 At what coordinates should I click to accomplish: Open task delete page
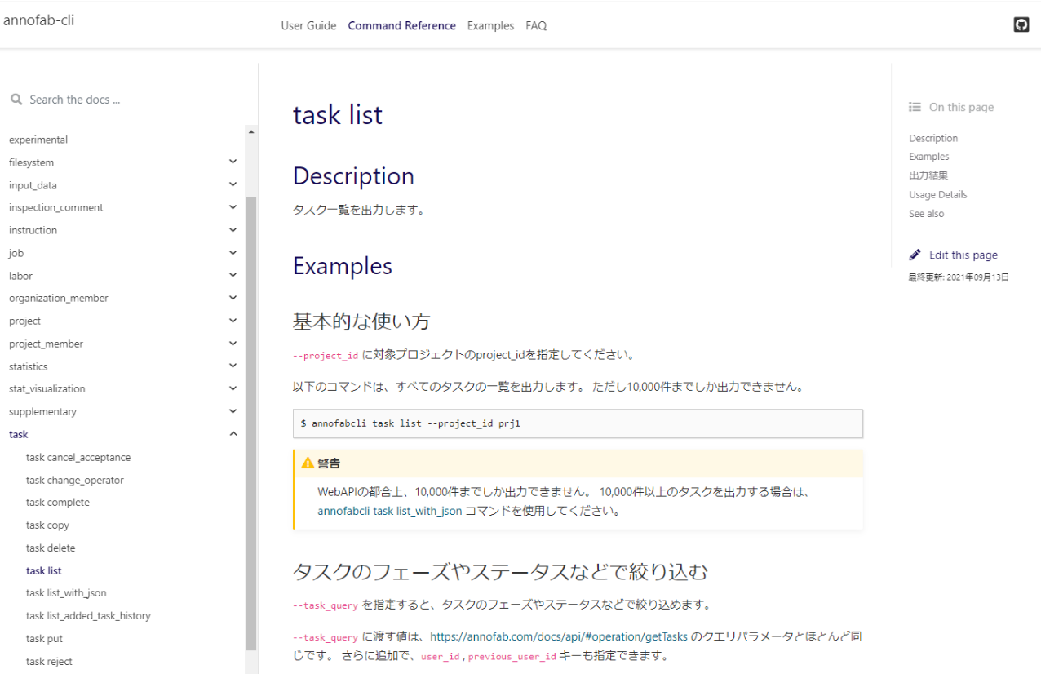(x=51, y=548)
